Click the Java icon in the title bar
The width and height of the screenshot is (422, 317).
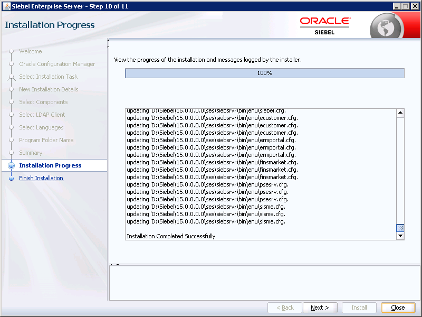click(6, 6)
